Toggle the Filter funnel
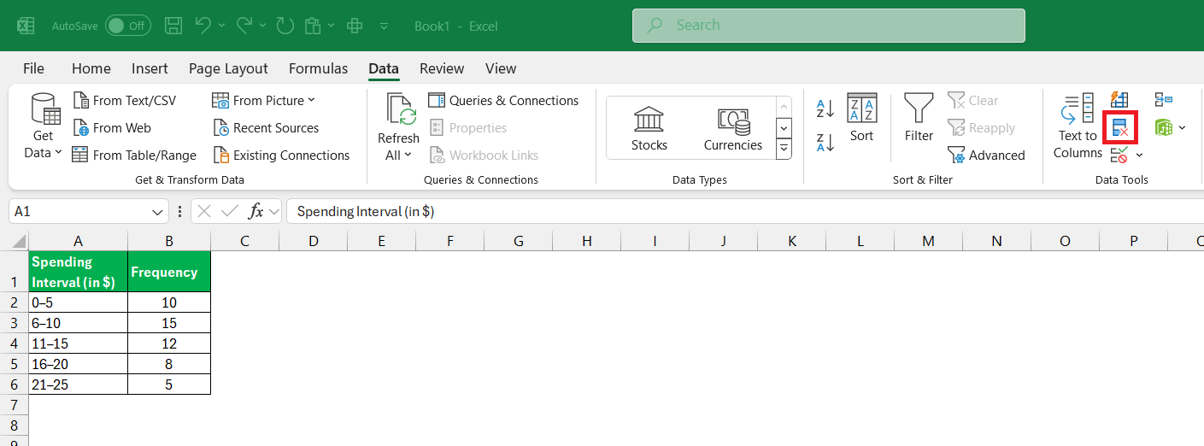The height and width of the screenshot is (446, 1204). click(x=919, y=119)
